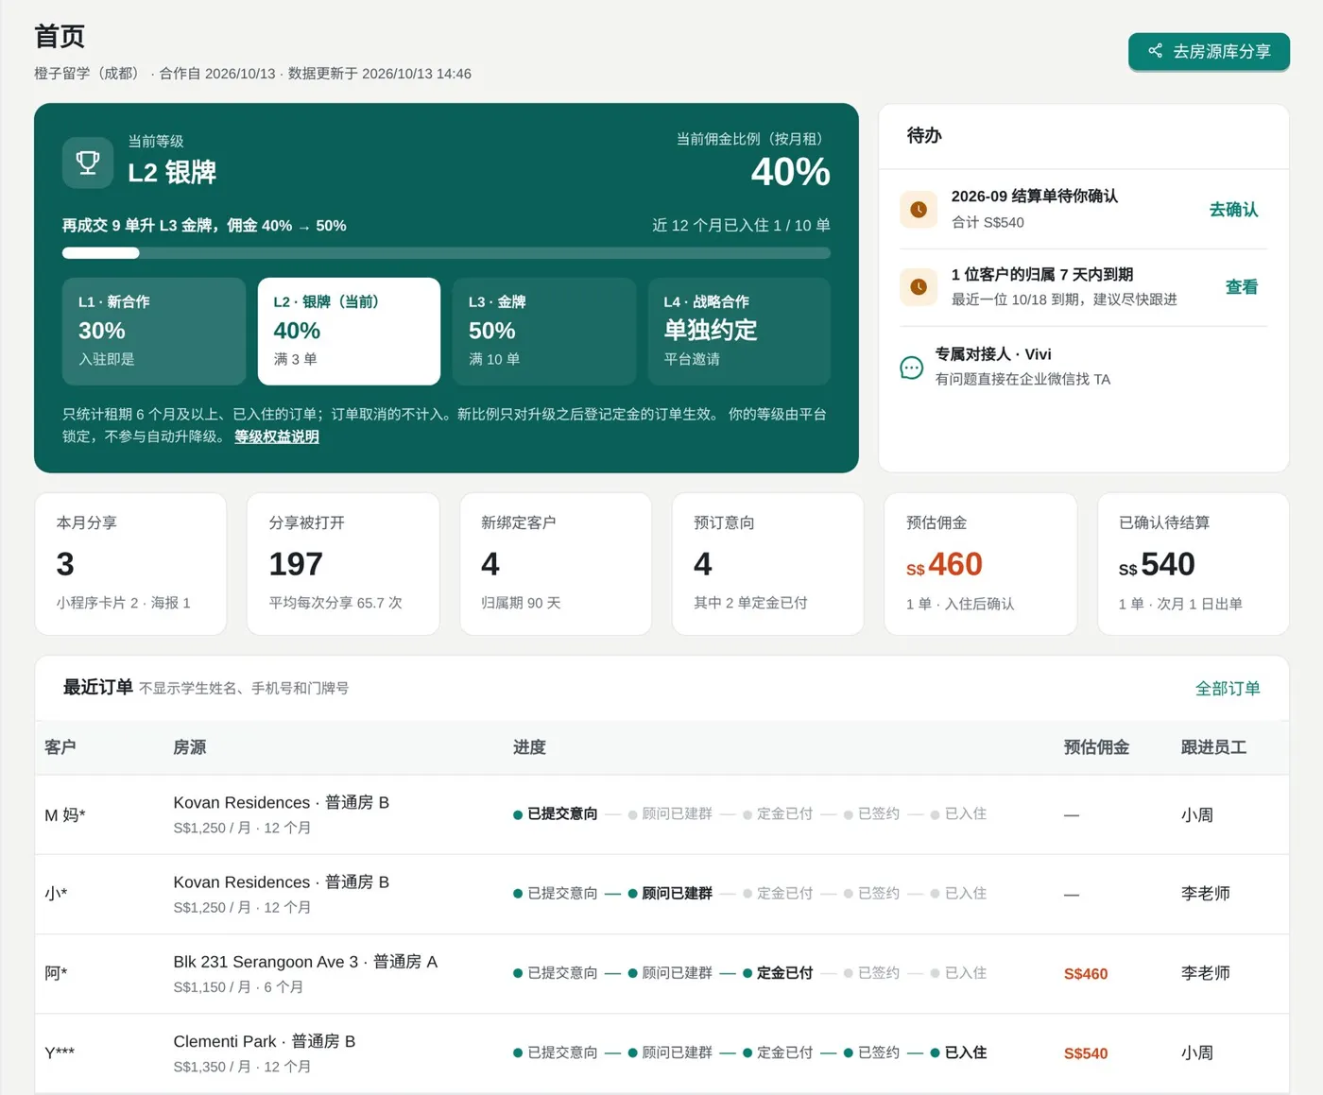This screenshot has height=1095, width=1323.
Task: Click 顾问已建群 step in 小* row
Action: tap(671, 894)
